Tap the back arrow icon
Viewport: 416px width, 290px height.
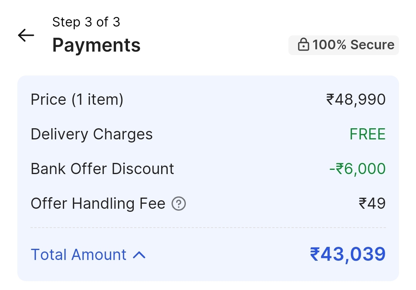coord(26,35)
